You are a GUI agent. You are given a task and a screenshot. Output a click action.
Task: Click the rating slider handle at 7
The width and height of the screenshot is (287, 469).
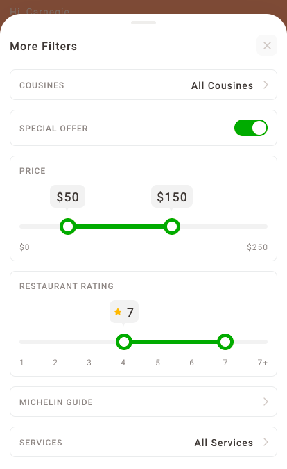coord(225,342)
